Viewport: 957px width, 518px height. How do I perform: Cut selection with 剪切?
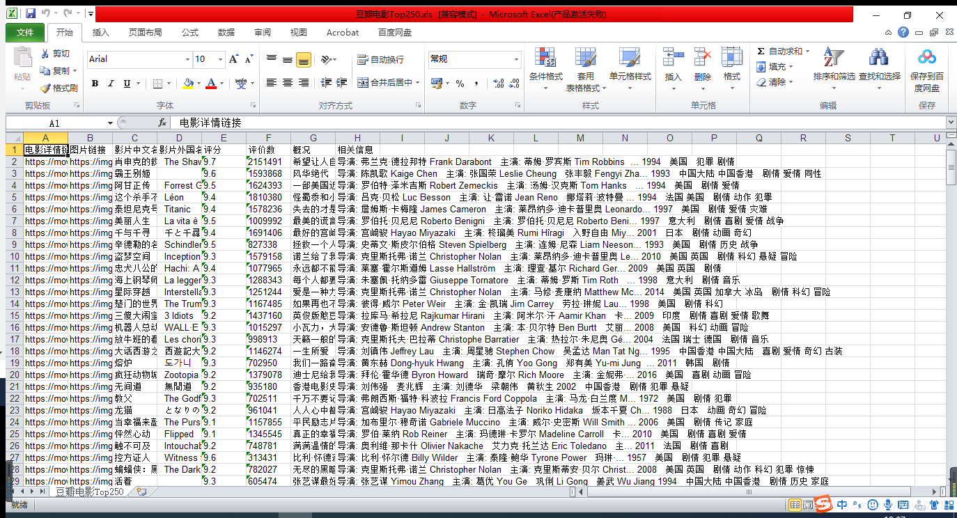pyautogui.click(x=56, y=54)
